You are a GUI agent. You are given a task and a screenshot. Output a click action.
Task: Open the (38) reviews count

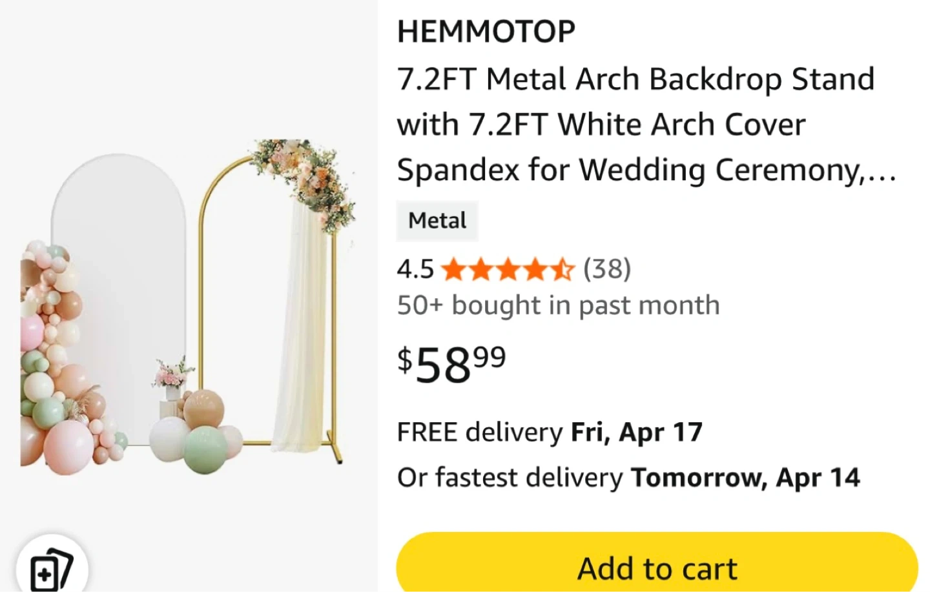tap(607, 269)
